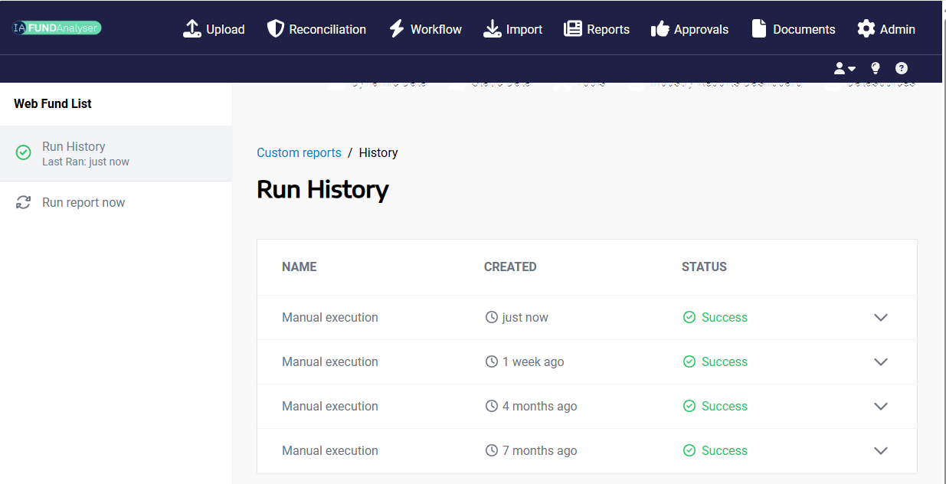Open the Reports menu
This screenshot has width=946, height=484.
[x=597, y=29]
